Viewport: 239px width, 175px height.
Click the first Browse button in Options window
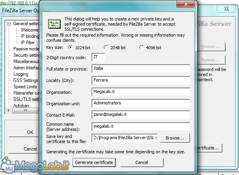click(x=211, y=47)
